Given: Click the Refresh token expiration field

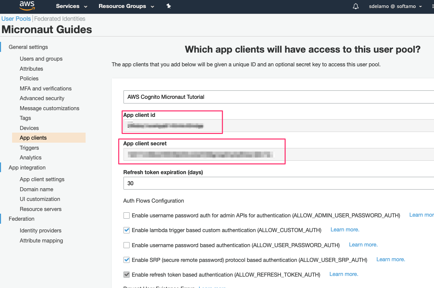Looking at the screenshot, I should 279,183.
